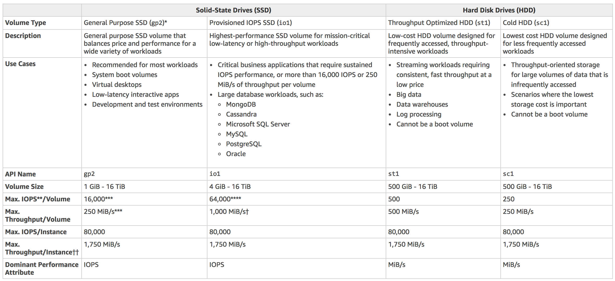Click 'Streaming workloads requiring' bullet in st1
615x281 pixels.
click(x=444, y=75)
